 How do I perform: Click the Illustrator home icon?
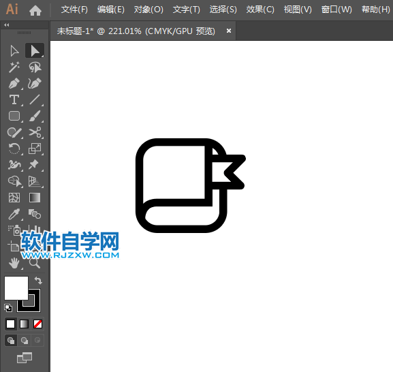35,10
